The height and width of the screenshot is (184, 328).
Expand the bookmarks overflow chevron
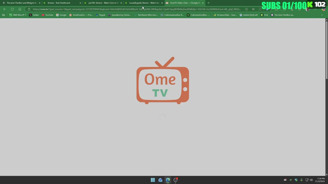[322, 15]
